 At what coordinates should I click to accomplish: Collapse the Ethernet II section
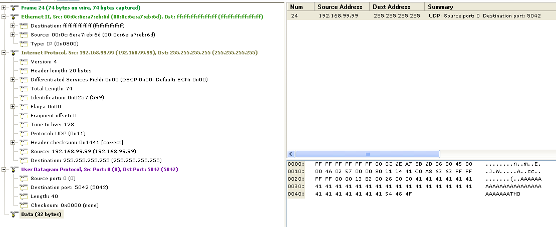(4, 16)
